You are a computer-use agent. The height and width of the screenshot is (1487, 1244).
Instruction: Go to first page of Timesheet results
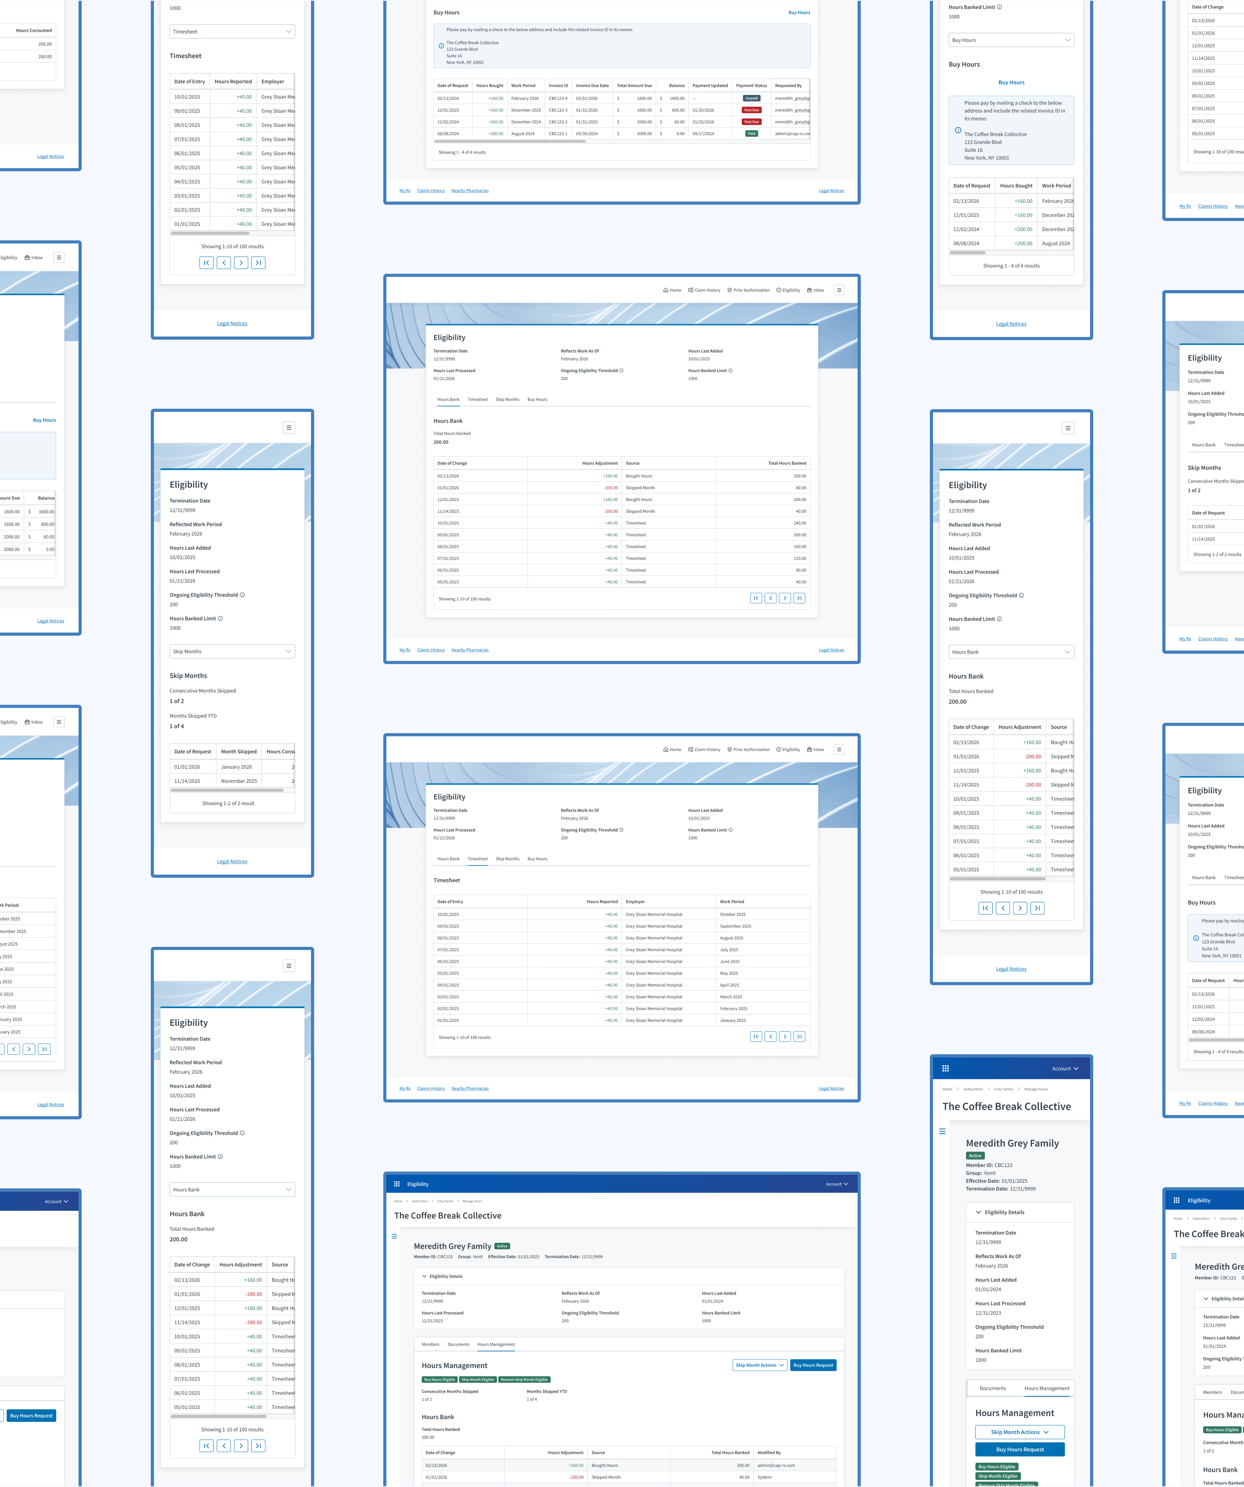[755, 1036]
